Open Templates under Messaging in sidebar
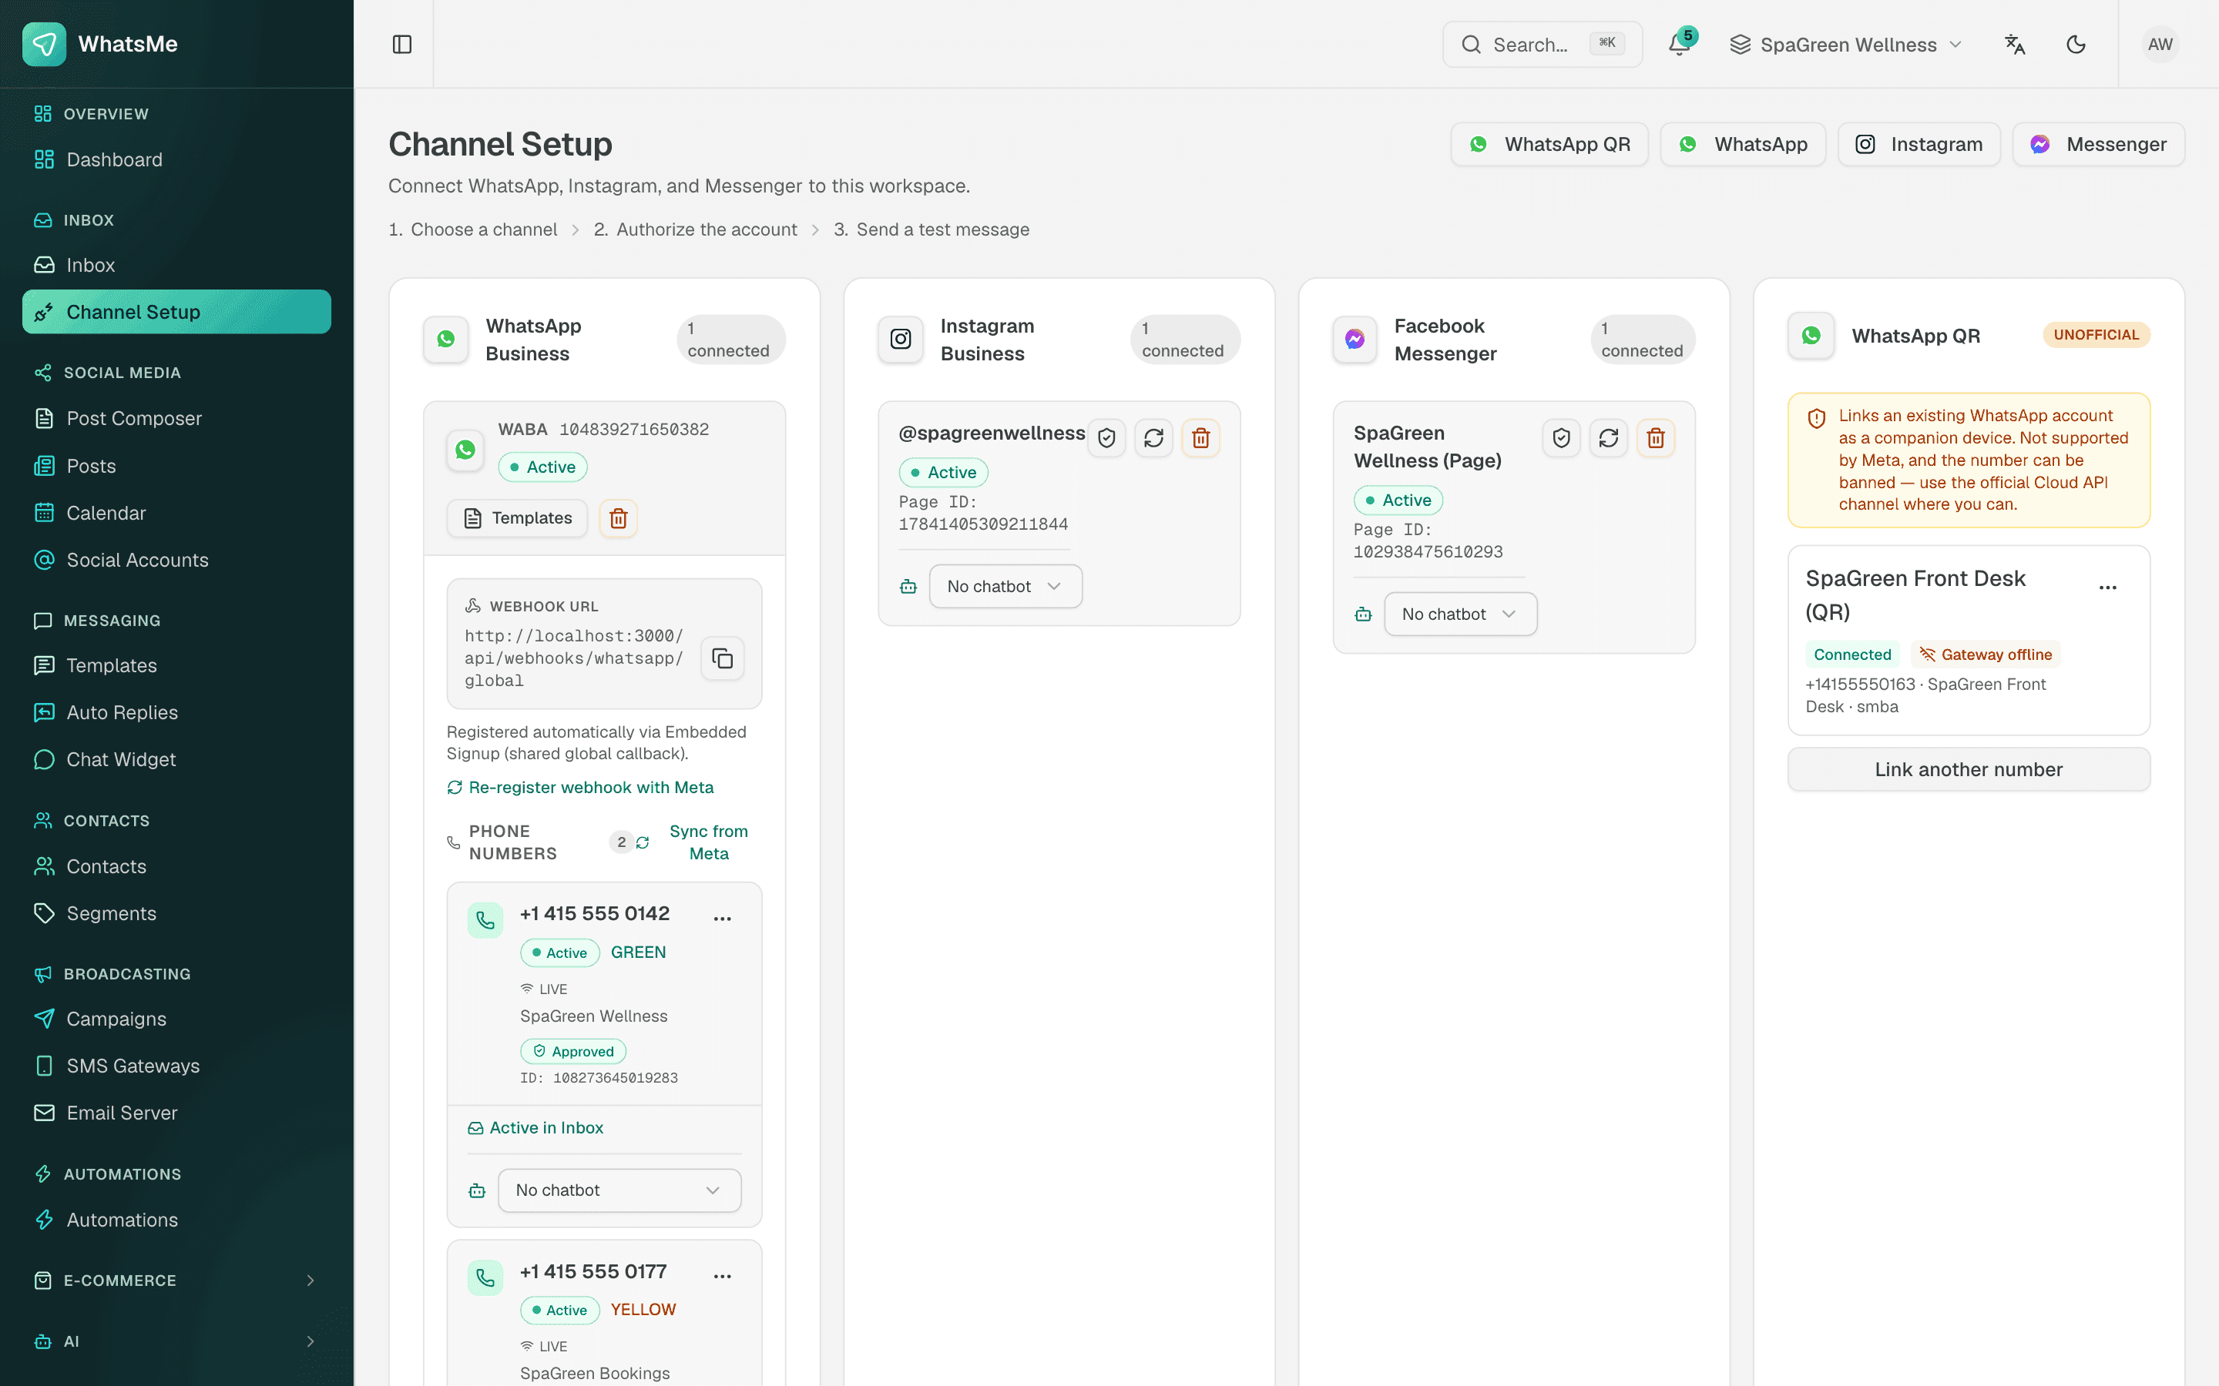The height and width of the screenshot is (1386, 2219). pos(176,665)
